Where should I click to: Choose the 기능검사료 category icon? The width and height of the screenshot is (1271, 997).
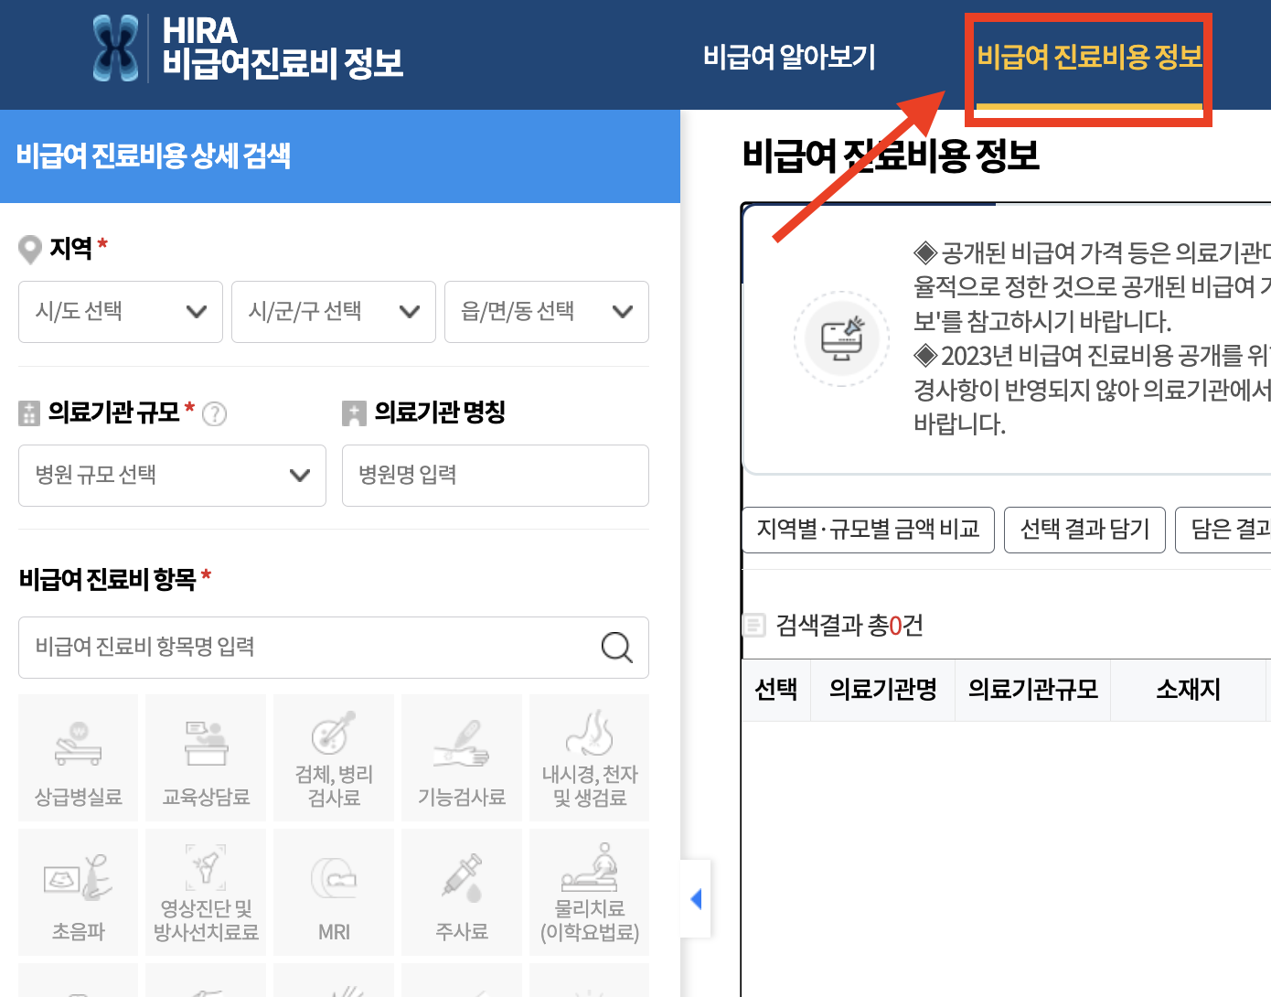tap(461, 757)
